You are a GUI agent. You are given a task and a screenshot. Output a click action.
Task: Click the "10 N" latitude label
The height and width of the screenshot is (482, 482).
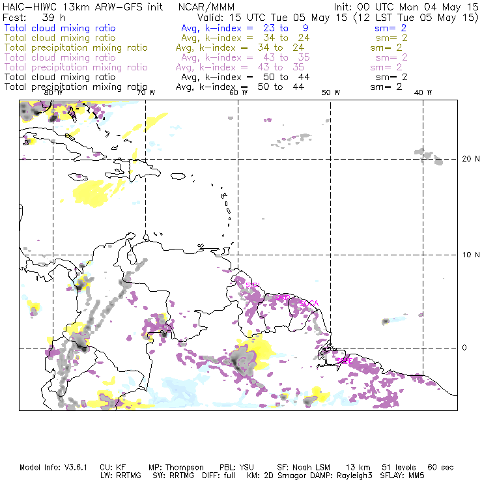point(471,255)
